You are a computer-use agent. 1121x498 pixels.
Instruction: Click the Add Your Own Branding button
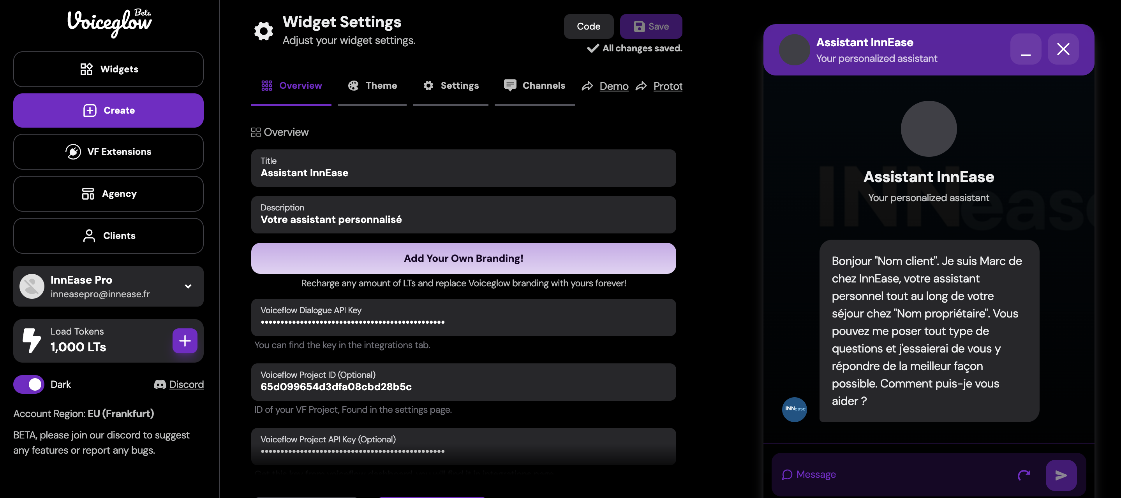click(x=464, y=258)
